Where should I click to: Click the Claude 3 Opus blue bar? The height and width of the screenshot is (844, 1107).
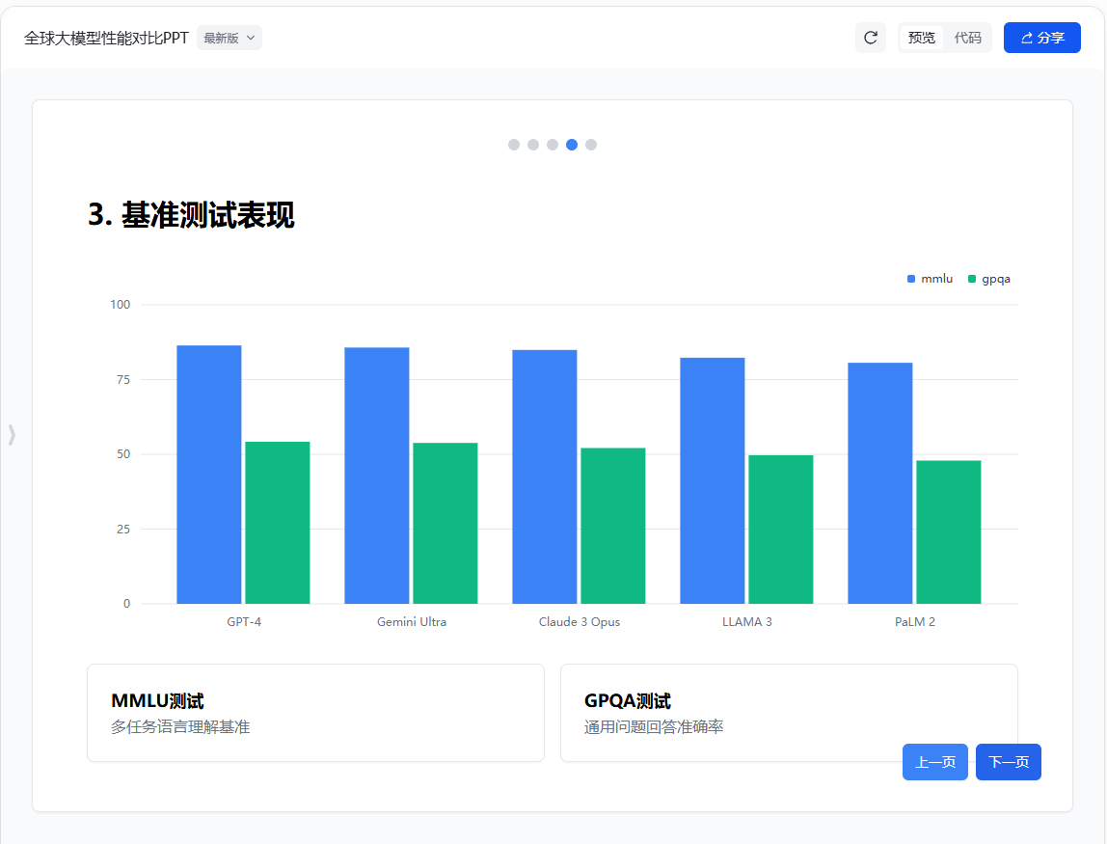545,476
